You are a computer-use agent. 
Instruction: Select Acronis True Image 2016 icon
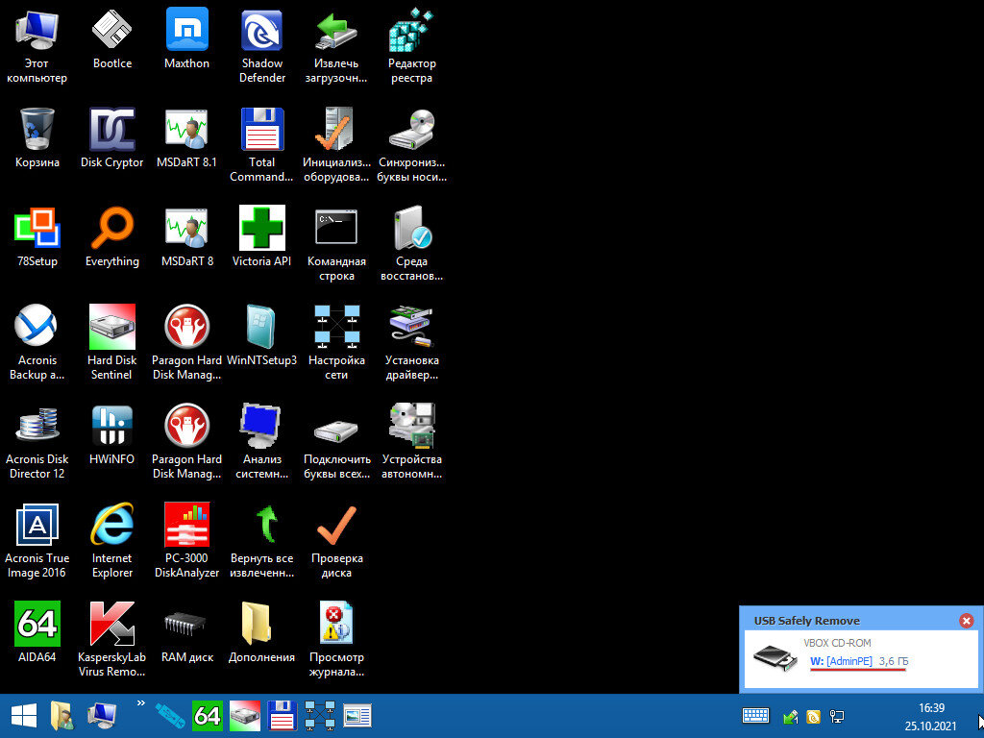click(x=37, y=541)
